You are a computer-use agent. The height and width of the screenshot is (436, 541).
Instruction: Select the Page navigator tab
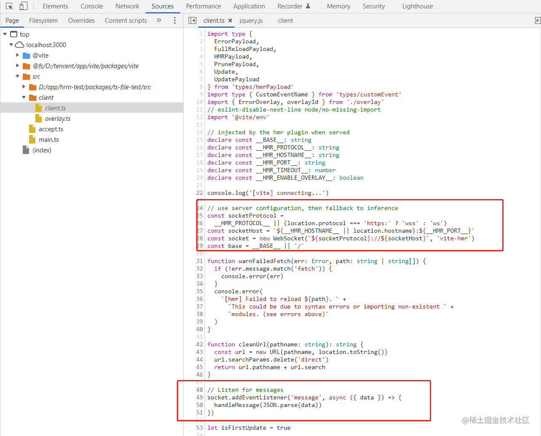coord(12,21)
